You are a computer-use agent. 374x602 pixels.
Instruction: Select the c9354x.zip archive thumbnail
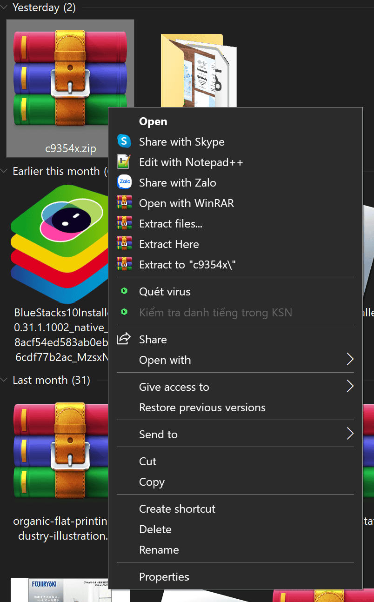[70, 74]
